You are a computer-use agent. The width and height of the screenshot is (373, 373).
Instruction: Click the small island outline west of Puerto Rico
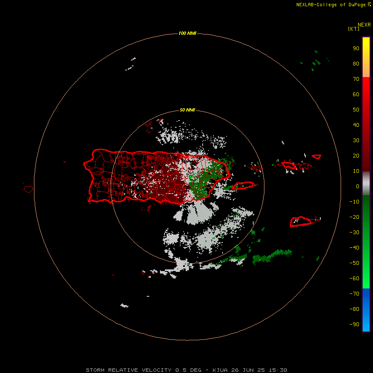click(28, 189)
